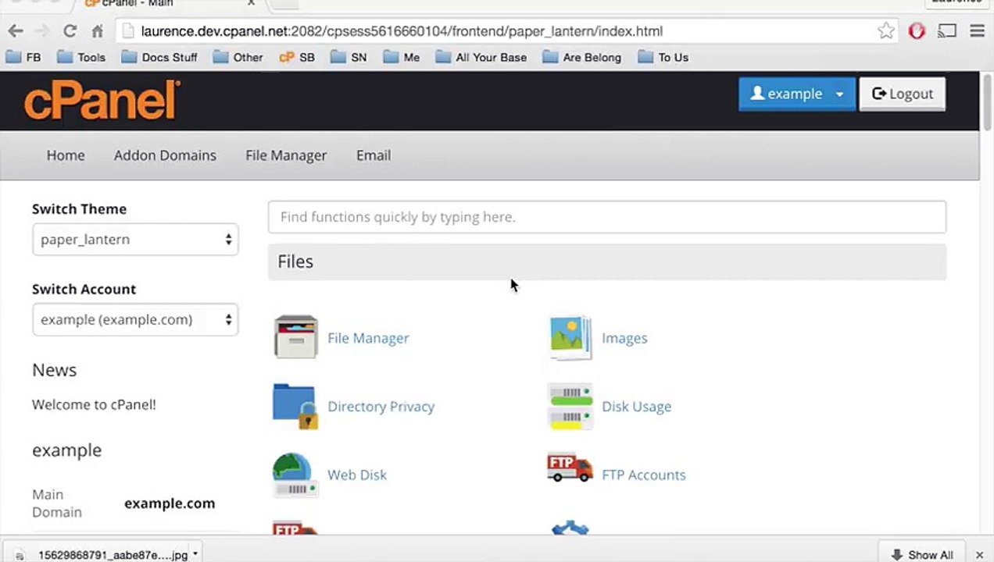Screen dimensions: 994x562
Task: Go to the Home menu item
Action: (66, 155)
